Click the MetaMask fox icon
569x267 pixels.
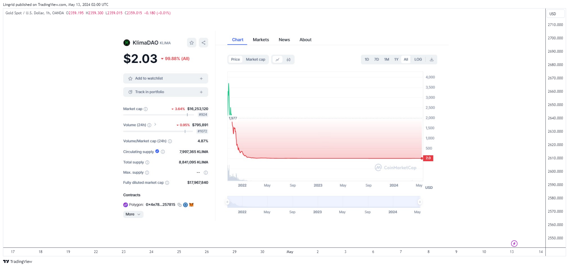pos(191,205)
